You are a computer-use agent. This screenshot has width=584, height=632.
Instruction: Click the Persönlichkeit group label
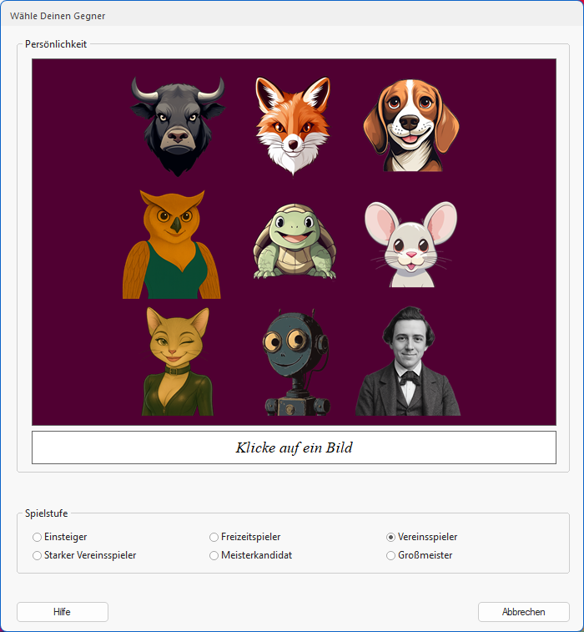pyautogui.click(x=56, y=44)
